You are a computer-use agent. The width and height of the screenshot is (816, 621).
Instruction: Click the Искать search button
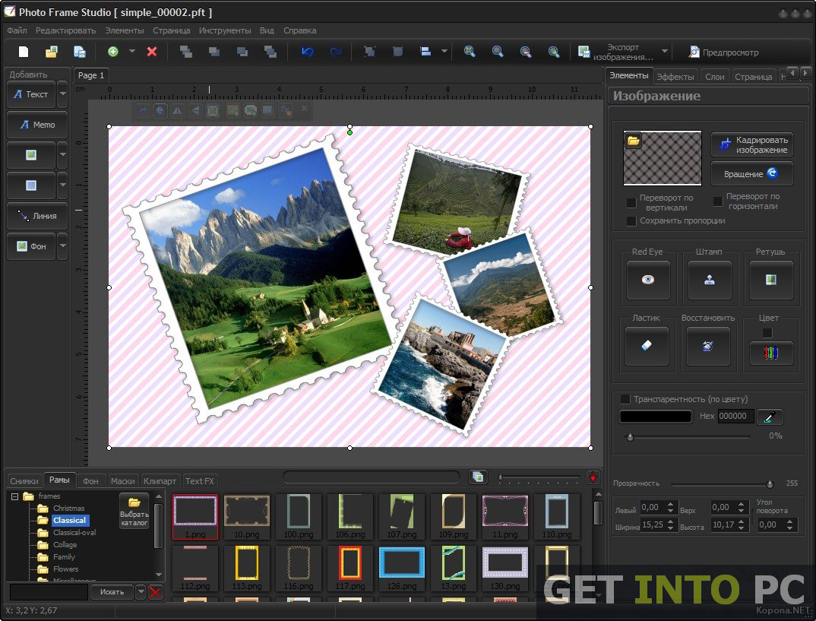click(x=112, y=592)
